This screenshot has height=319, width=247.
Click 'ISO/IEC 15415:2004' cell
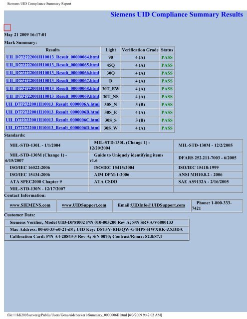(131, 167)
